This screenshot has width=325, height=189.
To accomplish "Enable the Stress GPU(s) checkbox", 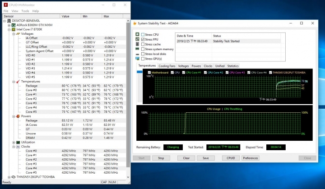I will [x=143, y=59].
